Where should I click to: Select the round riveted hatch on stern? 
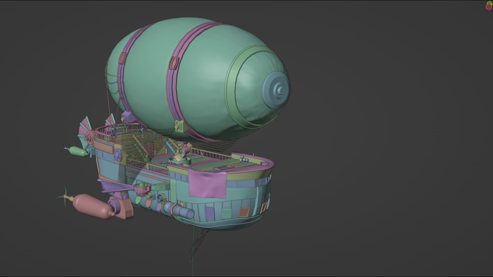118,155
